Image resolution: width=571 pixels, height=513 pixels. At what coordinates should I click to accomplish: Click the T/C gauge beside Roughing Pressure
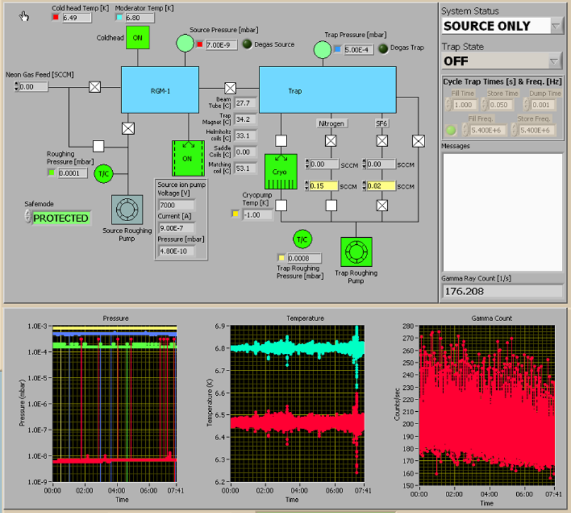tap(103, 173)
